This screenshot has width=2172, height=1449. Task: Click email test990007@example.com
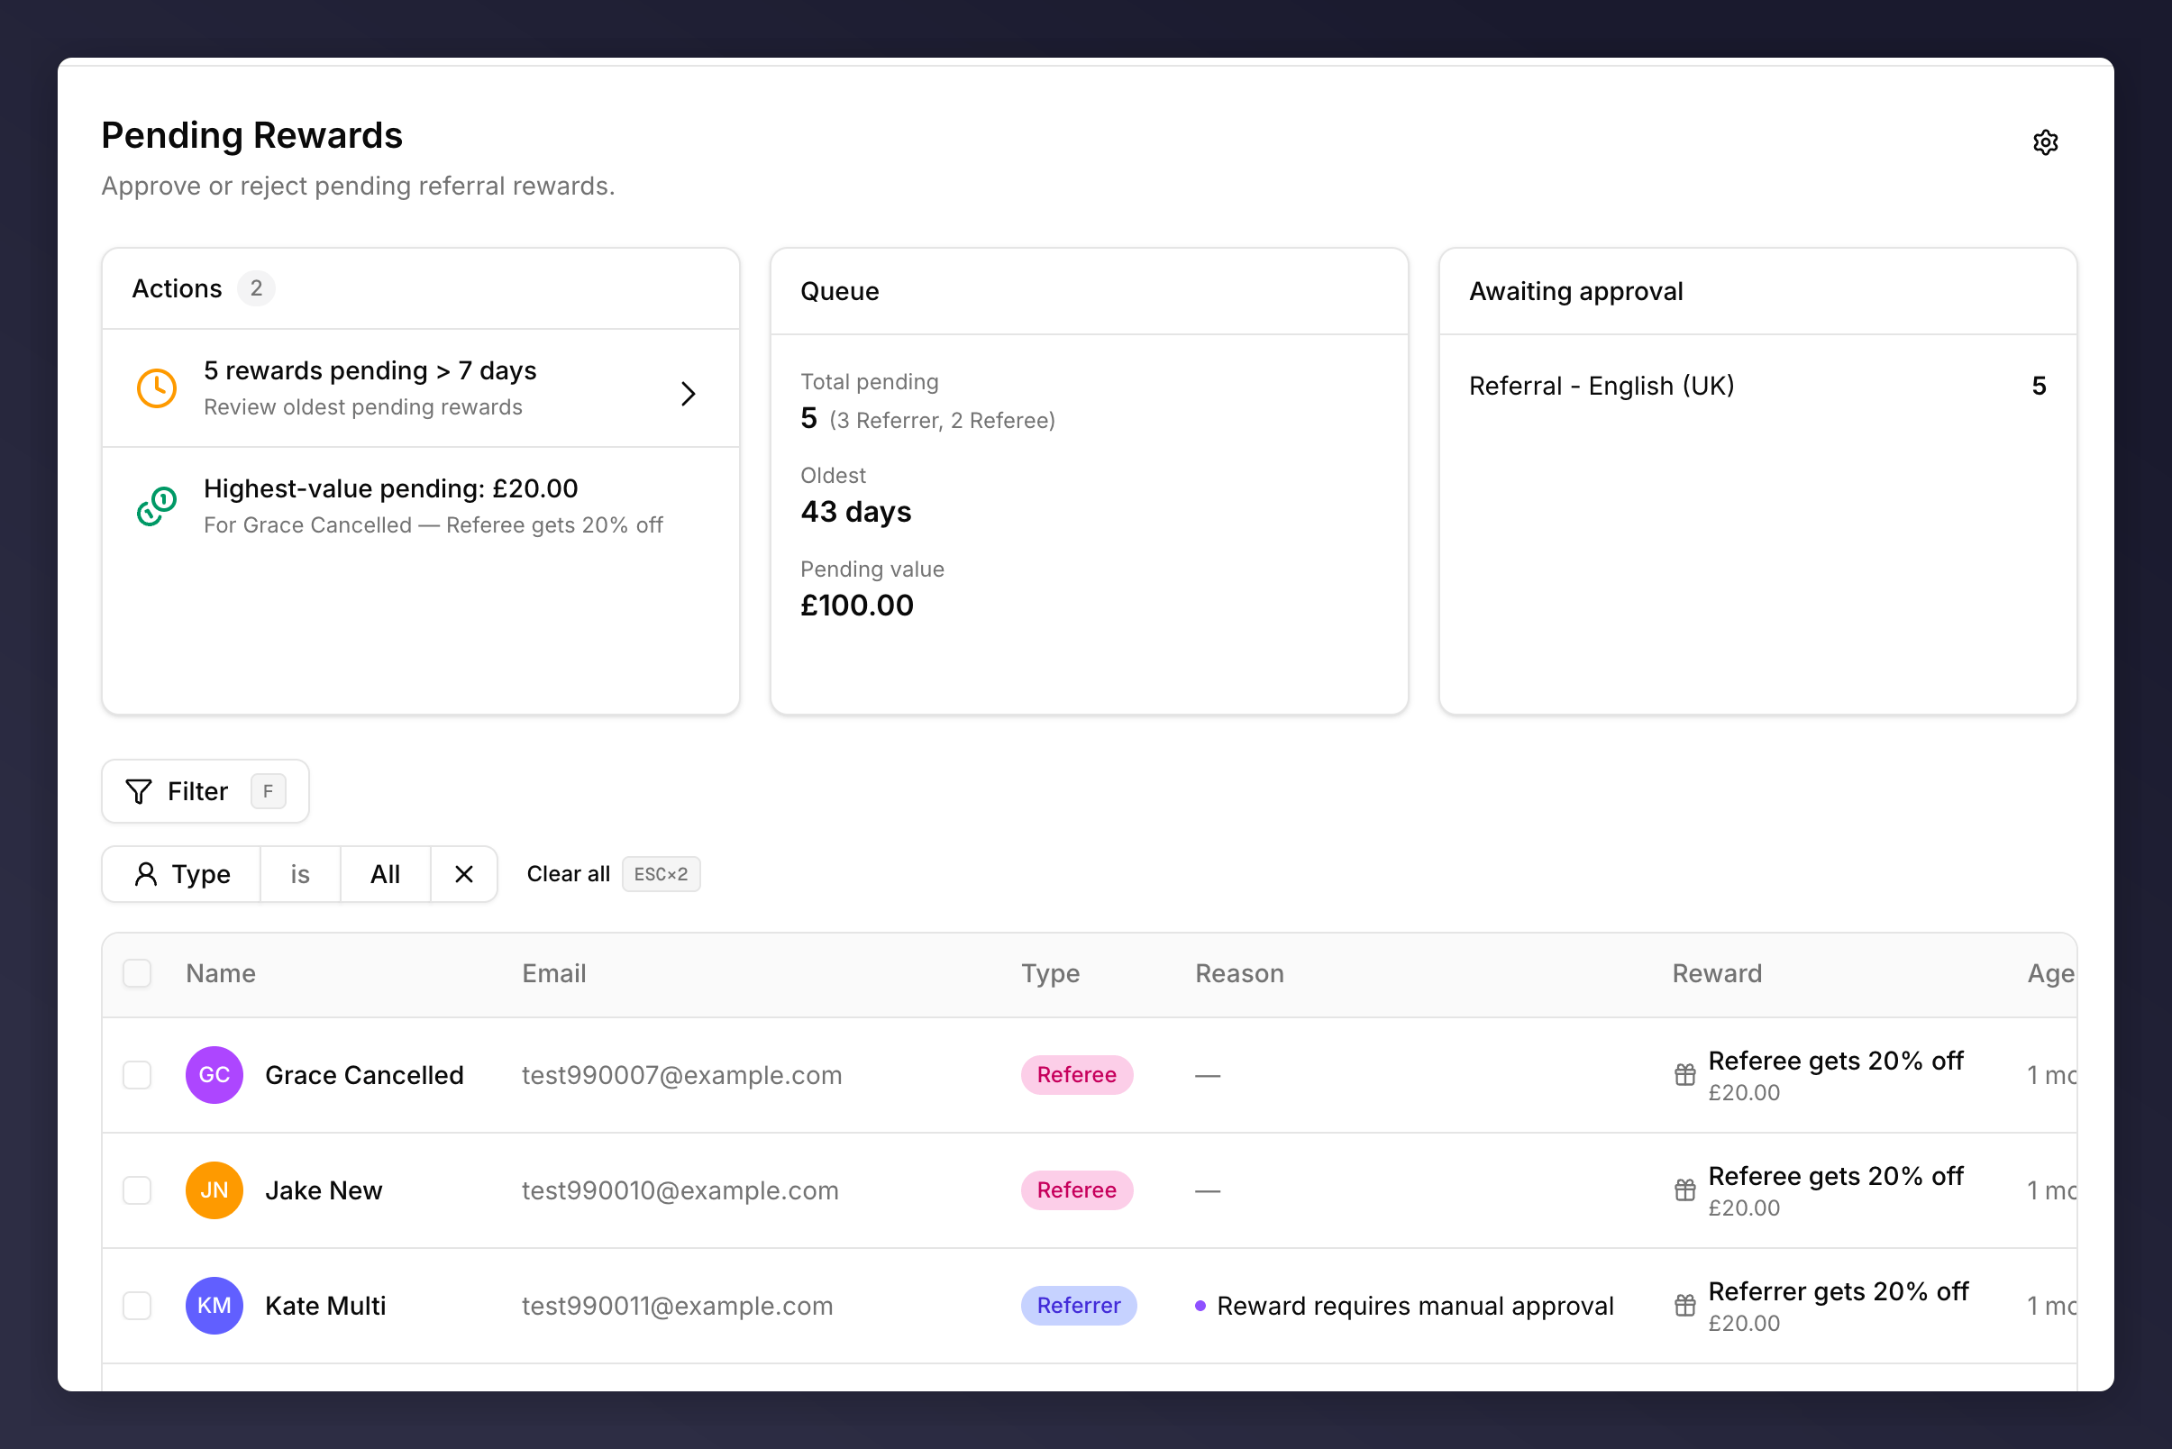pyautogui.click(x=682, y=1075)
